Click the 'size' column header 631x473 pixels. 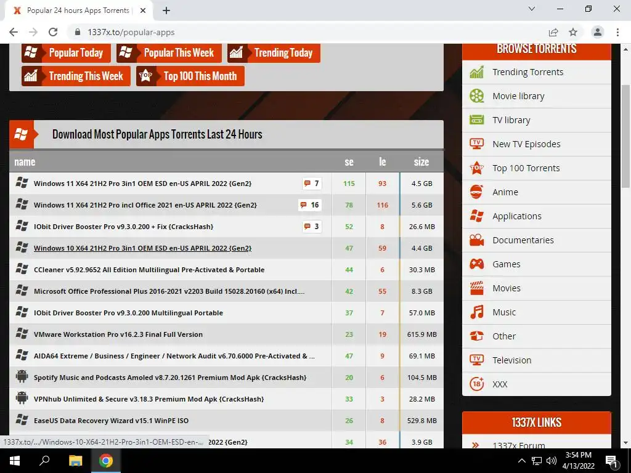[421, 162]
